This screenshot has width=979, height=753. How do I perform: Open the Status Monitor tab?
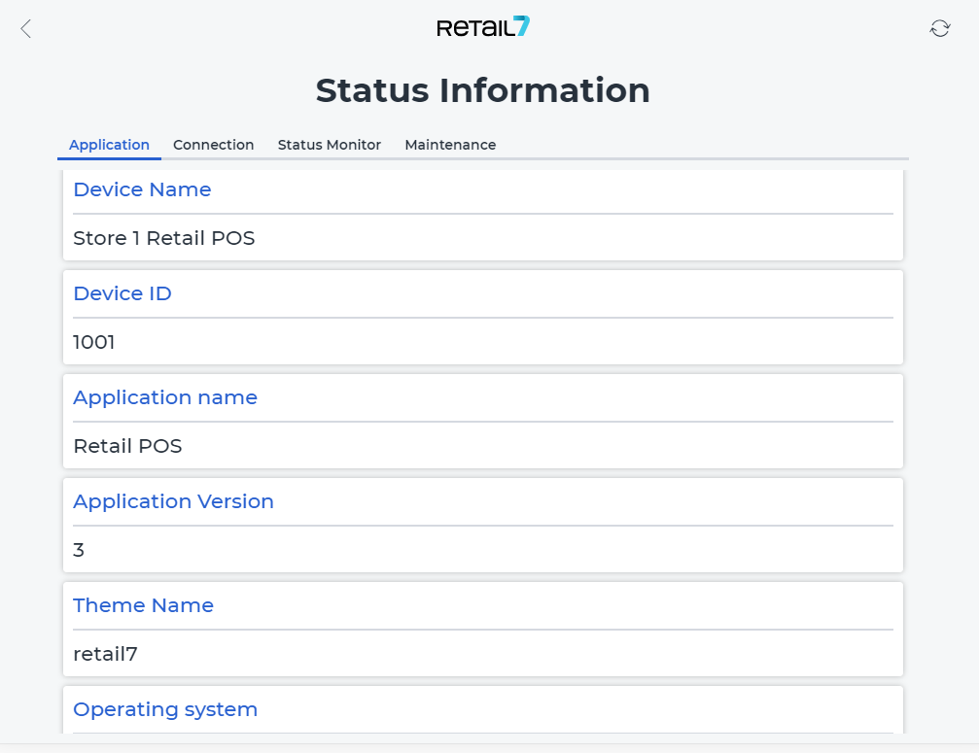(x=329, y=145)
